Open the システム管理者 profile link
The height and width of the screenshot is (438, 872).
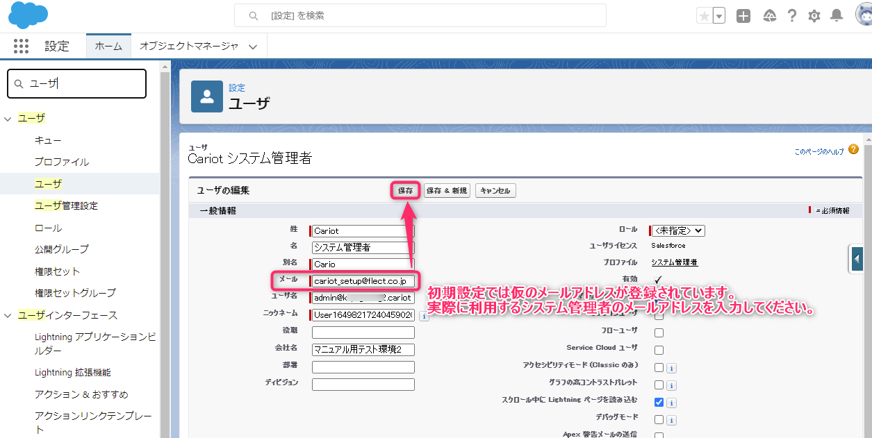[674, 262]
